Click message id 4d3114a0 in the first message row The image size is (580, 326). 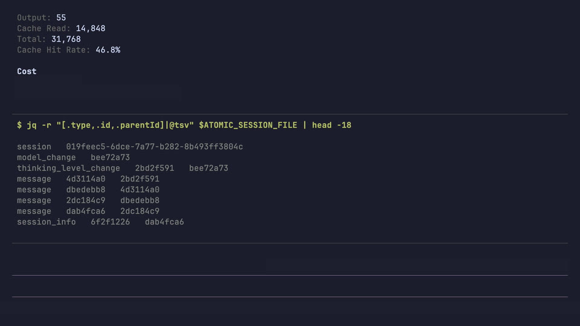pos(86,179)
